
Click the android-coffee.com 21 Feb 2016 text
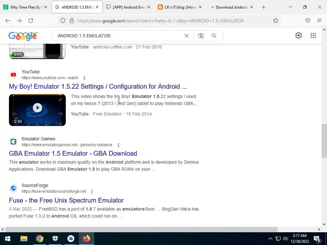tap(127, 47)
